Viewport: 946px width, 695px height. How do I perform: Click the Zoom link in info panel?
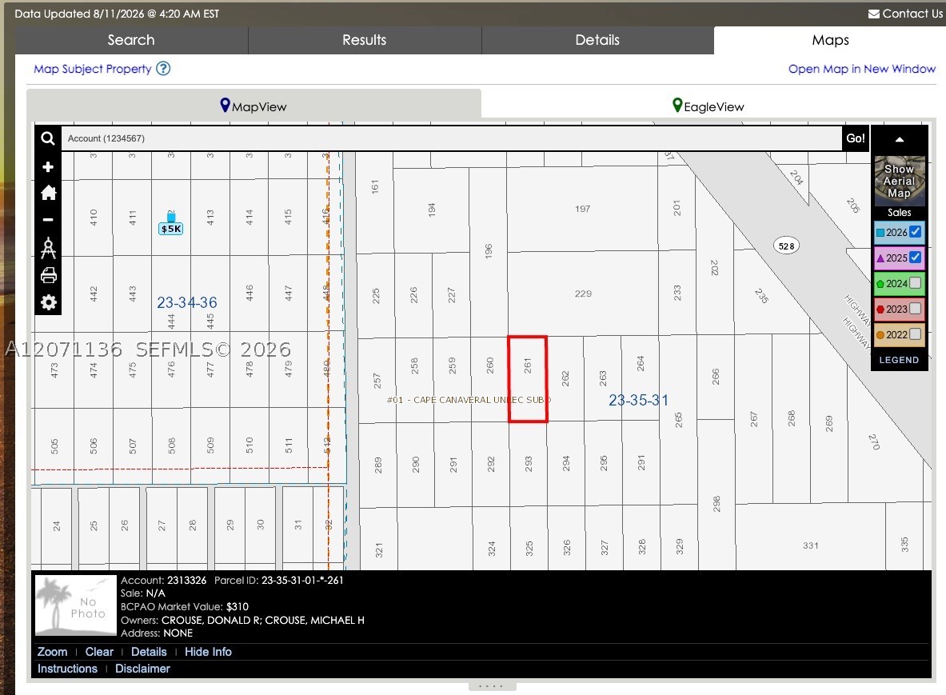tap(53, 652)
